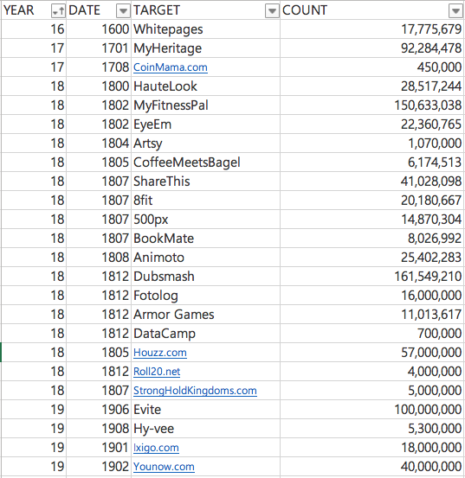465x478 pixels.
Task: Select the Whitepages cell
Action: coord(206,29)
